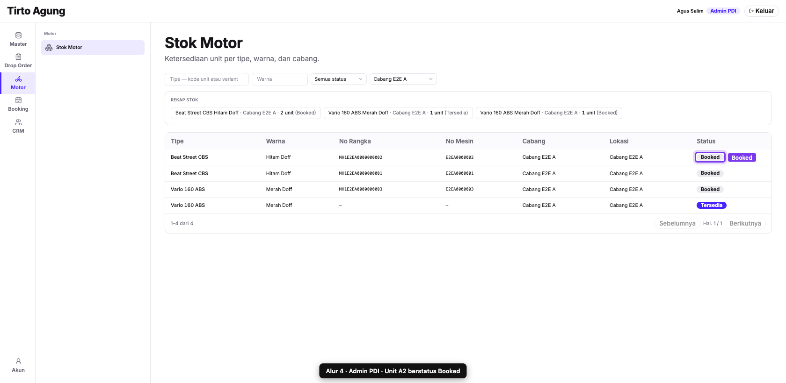Go to Sebelumnya previous page
Image resolution: width=786 pixels, height=383 pixels.
(677, 223)
